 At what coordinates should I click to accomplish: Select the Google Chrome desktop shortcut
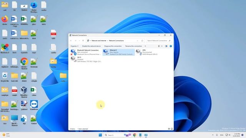click(24, 64)
